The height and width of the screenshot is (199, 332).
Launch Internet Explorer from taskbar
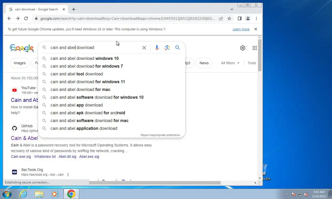click(23, 194)
